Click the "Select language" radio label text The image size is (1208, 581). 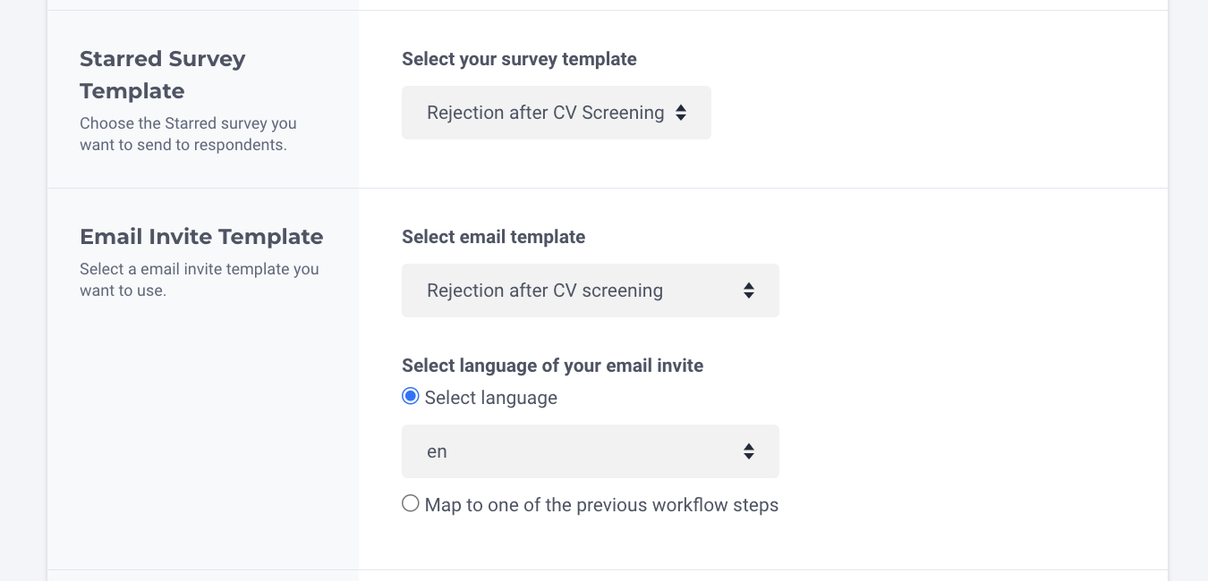click(x=490, y=398)
